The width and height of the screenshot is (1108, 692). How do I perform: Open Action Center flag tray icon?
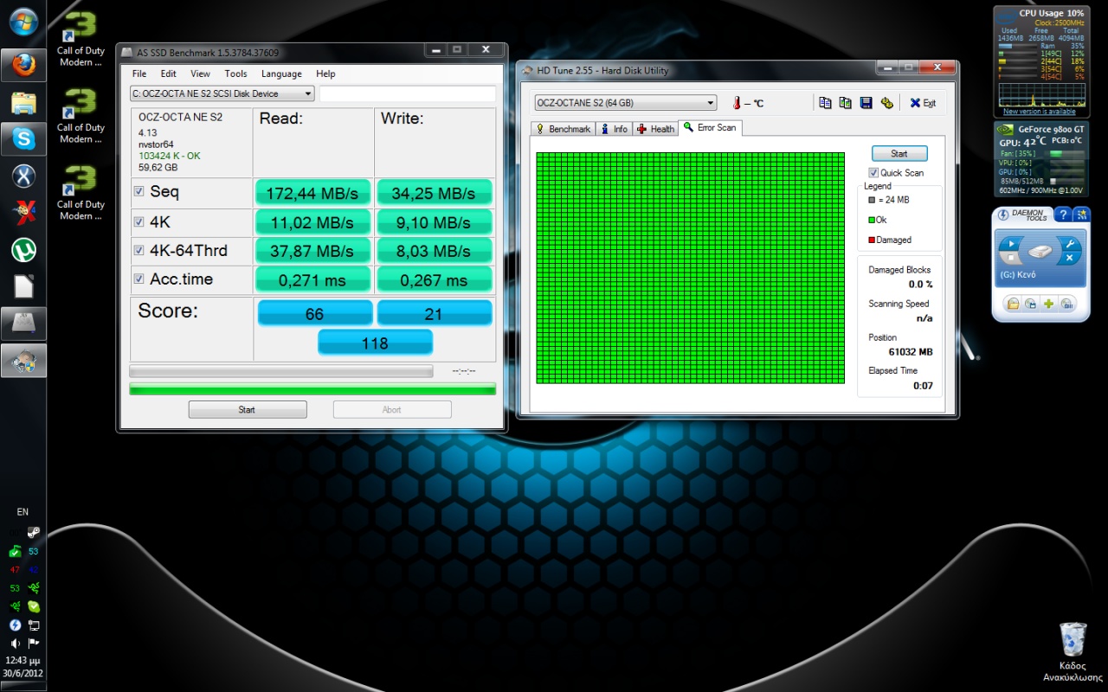click(x=34, y=644)
